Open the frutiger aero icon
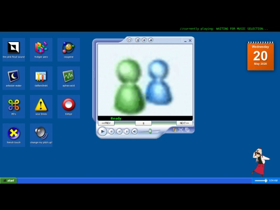280x210 pixels. (x=41, y=49)
